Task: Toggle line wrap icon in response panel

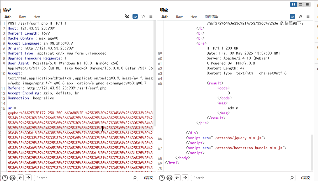Action: (x=292, y=16)
